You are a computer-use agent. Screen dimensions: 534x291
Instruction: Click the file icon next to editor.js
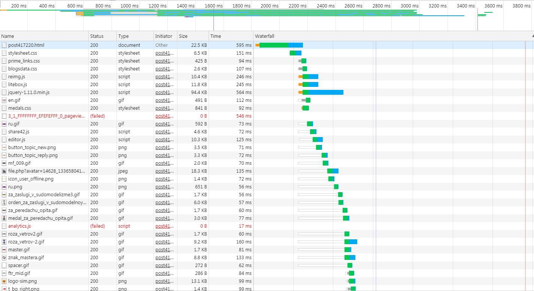click(x=4, y=139)
